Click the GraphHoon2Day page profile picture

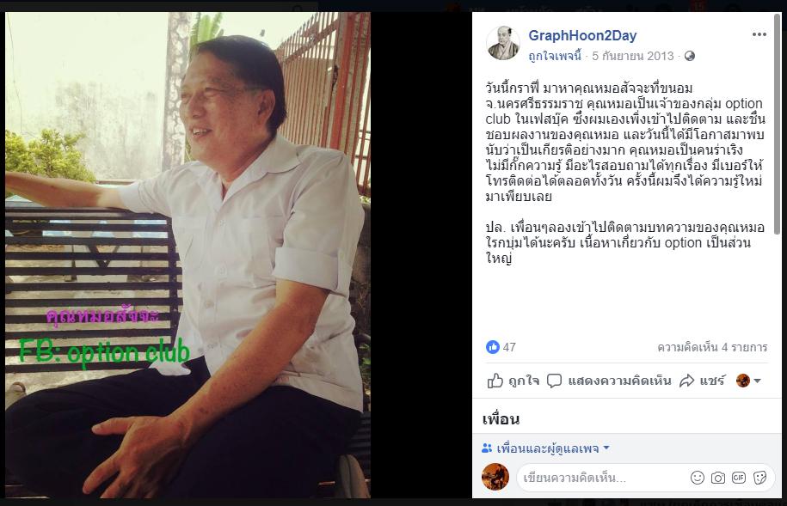(503, 43)
